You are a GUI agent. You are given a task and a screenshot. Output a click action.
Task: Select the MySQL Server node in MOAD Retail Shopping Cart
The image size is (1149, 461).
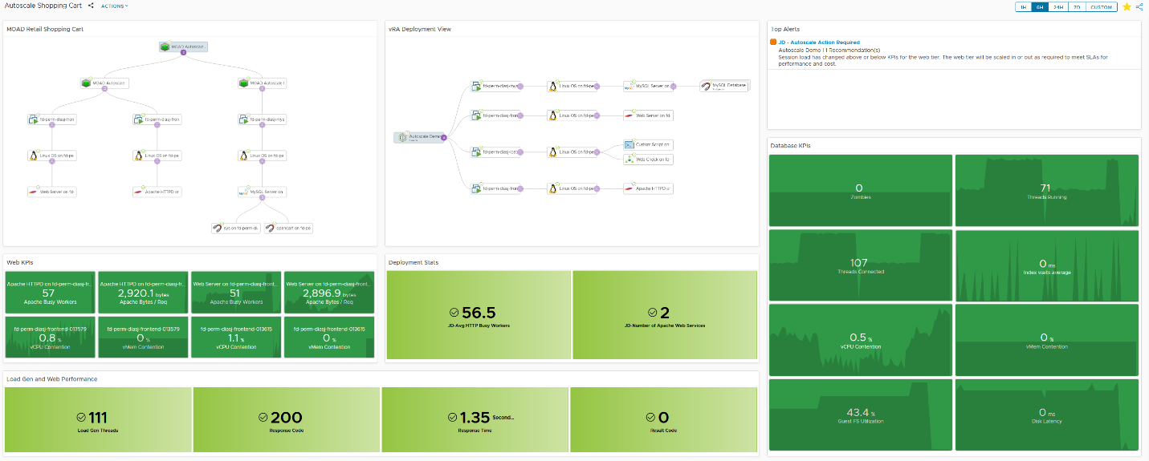pyautogui.click(x=262, y=192)
